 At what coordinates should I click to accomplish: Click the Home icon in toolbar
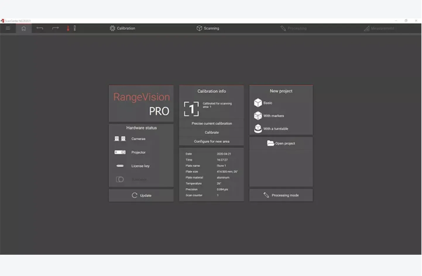[24, 28]
